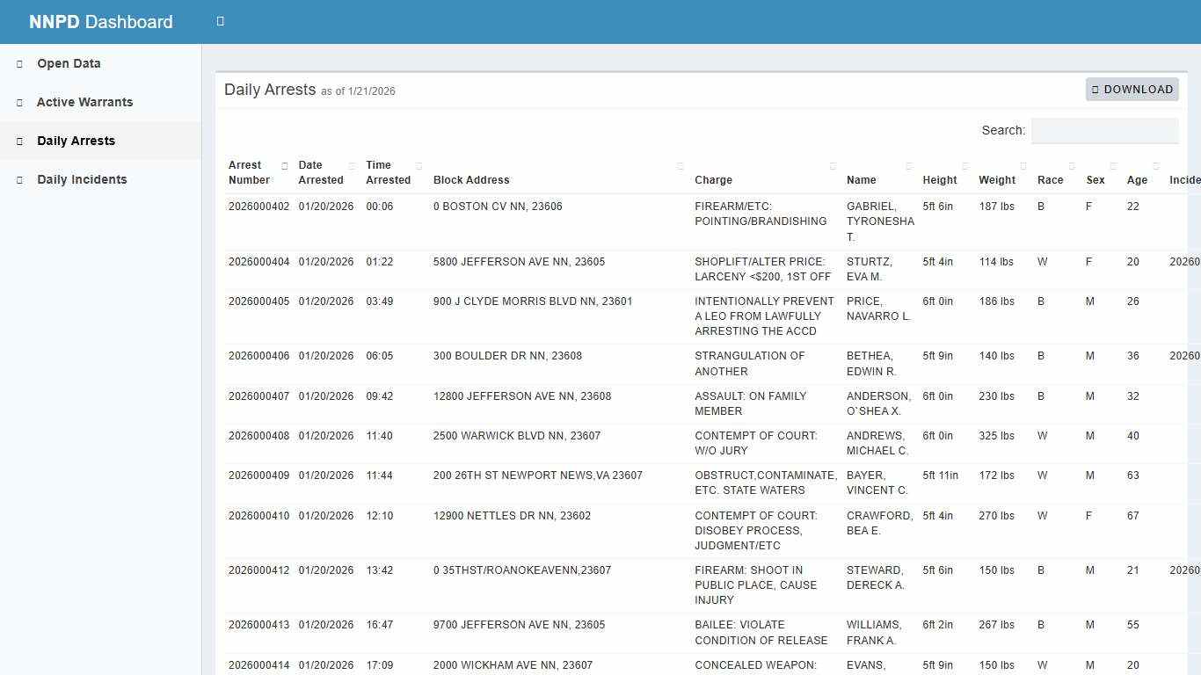Open the Open Data page

[68, 63]
